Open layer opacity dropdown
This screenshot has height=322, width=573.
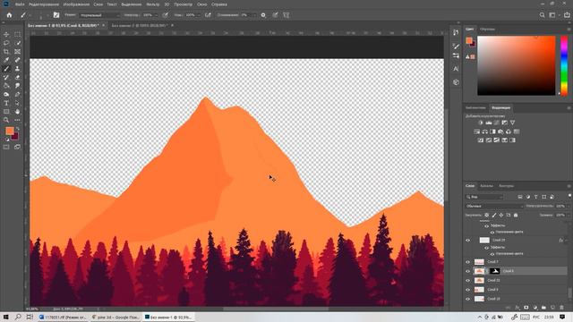(x=568, y=206)
